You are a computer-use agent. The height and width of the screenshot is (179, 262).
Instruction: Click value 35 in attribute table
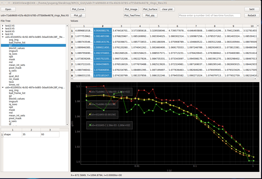[x=31, y=135]
